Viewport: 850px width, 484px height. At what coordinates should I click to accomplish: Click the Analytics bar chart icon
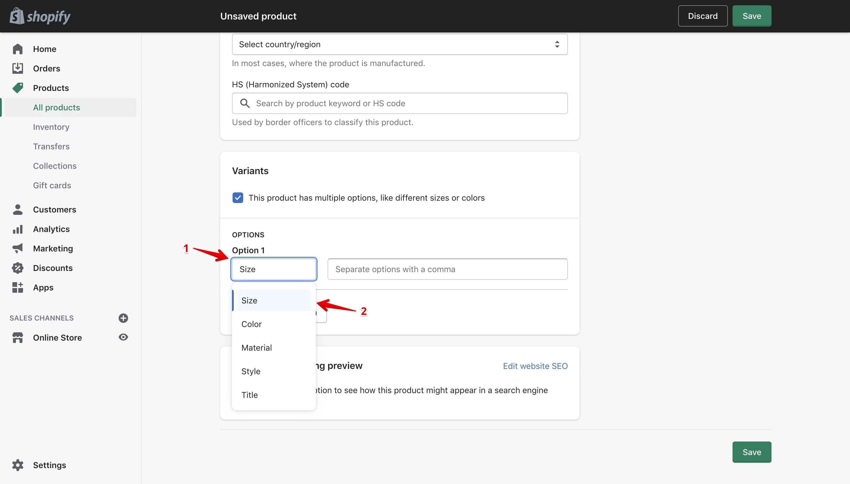point(18,229)
